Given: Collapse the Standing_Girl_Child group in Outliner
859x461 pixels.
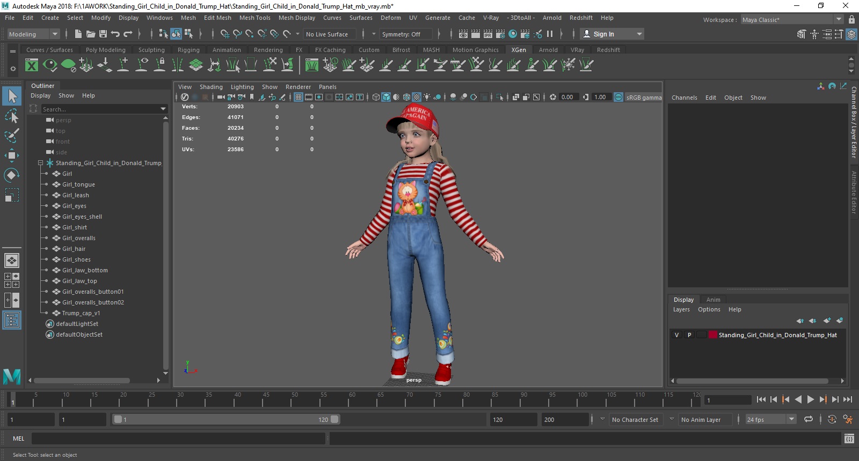Looking at the screenshot, I should [40, 163].
